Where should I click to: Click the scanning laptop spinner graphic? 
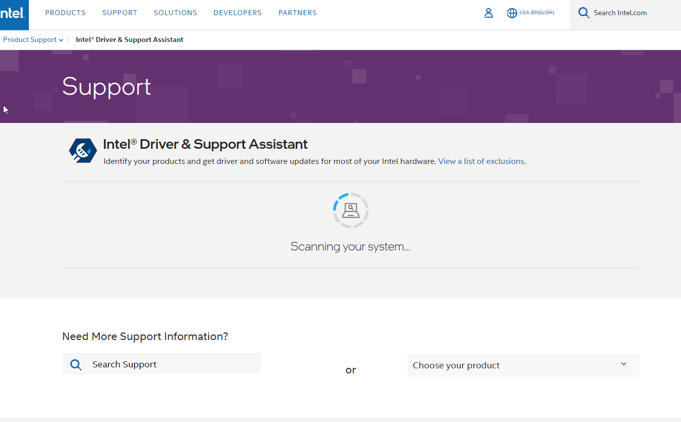(x=350, y=210)
